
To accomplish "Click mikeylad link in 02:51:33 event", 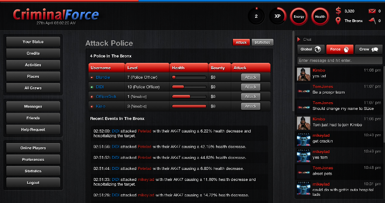I will [x=146, y=179].
